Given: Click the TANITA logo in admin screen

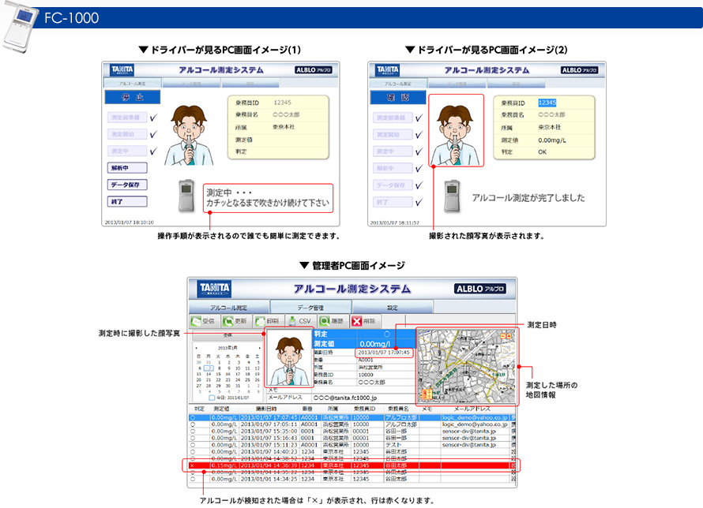Looking at the screenshot, I should pyautogui.click(x=215, y=289).
